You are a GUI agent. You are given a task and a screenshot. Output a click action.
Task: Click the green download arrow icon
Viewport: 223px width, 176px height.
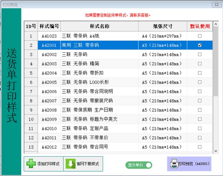pyautogui.click(x=70, y=164)
